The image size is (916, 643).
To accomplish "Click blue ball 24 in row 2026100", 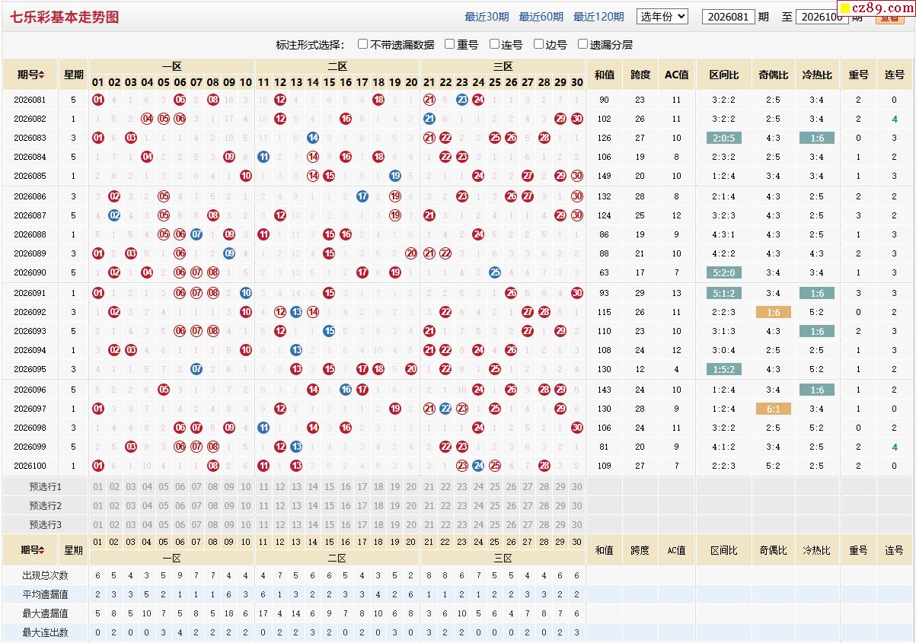I will [x=478, y=466].
